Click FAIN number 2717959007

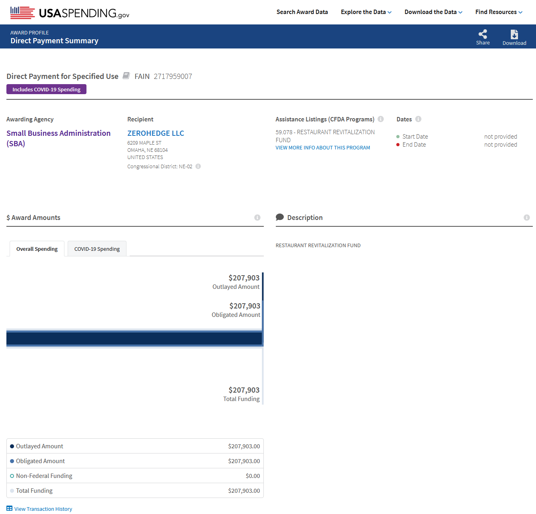(x=173, y=77)
